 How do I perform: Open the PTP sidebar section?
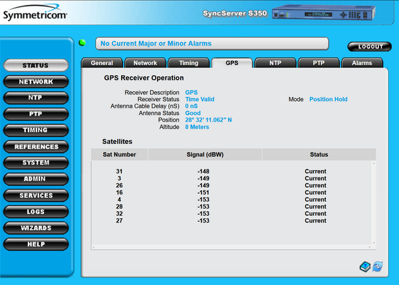[x=36, y=114]
